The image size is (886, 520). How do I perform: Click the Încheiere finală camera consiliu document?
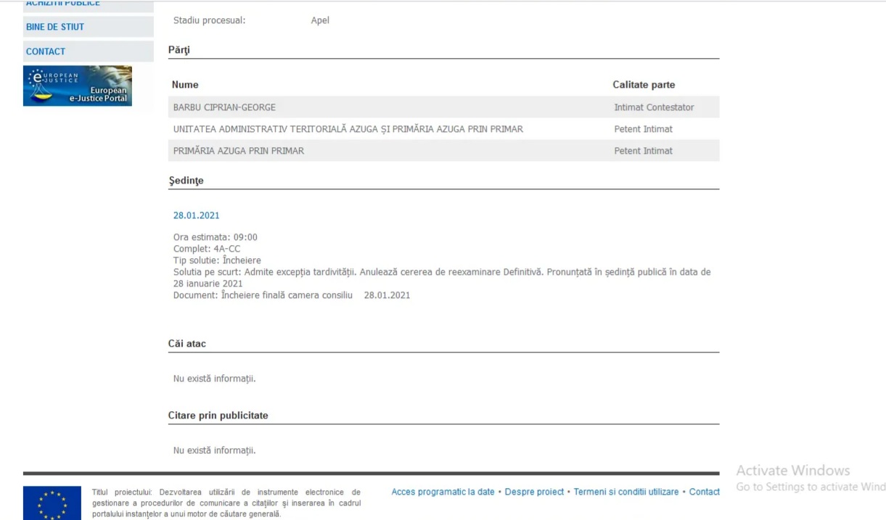point(287,295)
